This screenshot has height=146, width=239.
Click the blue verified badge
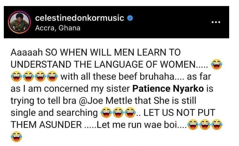(x=129, y=18)
